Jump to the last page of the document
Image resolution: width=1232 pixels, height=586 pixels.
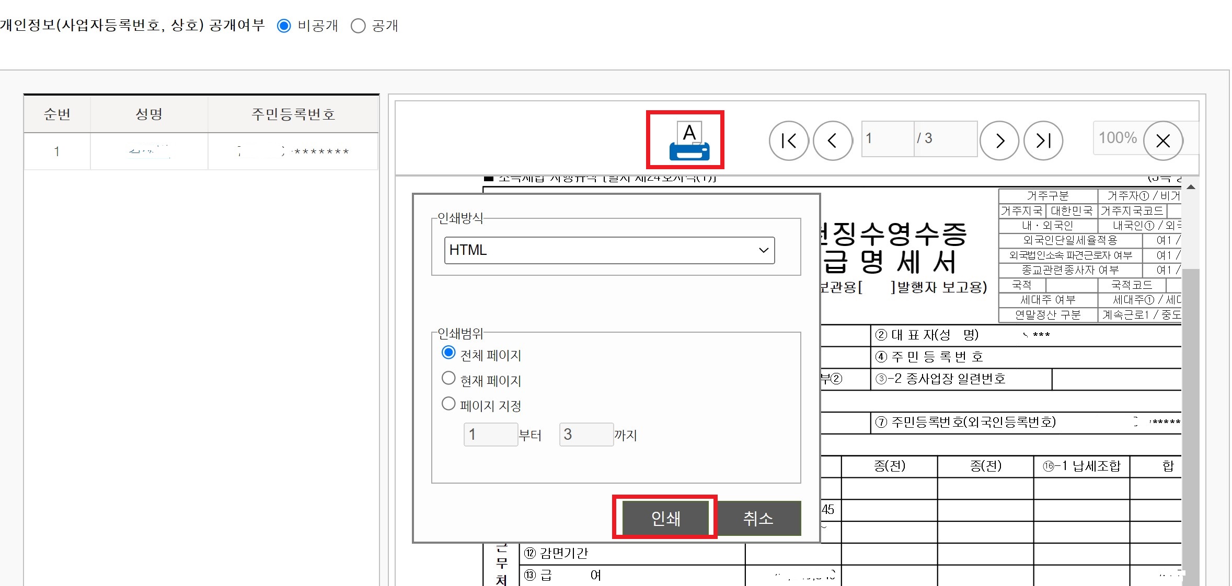click(x=1043, y=140)
